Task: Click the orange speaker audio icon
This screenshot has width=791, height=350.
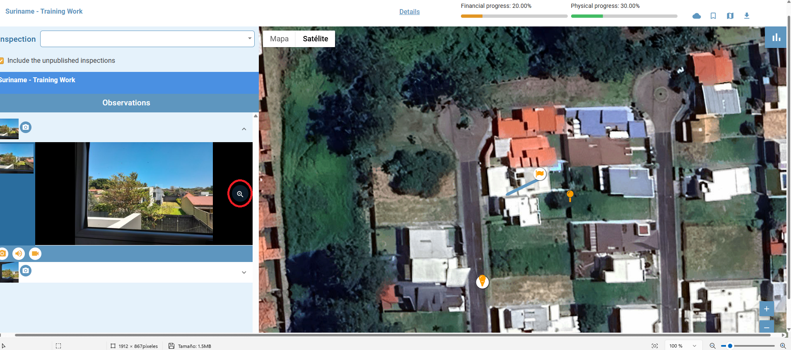Action: tap(19, 254)
